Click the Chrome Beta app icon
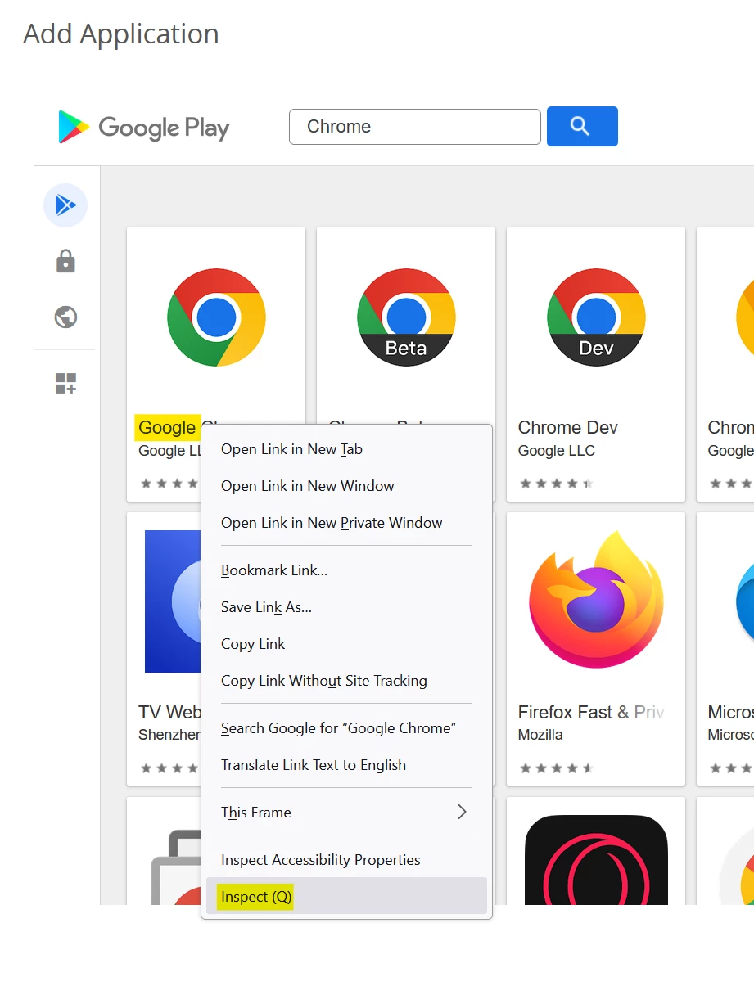Viewport: 754px width, 995px height. coord(406,317)
